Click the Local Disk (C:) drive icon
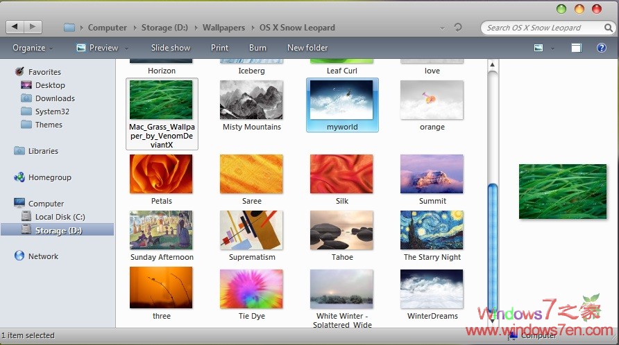The image size is (619, 345). 26,216
